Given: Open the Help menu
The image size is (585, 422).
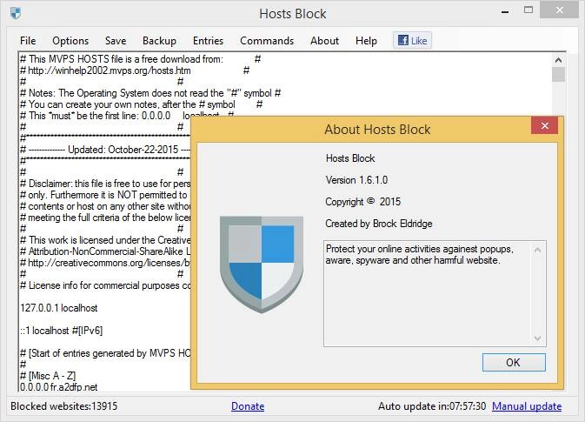Looking at the screenshot, I should point(366,41).
